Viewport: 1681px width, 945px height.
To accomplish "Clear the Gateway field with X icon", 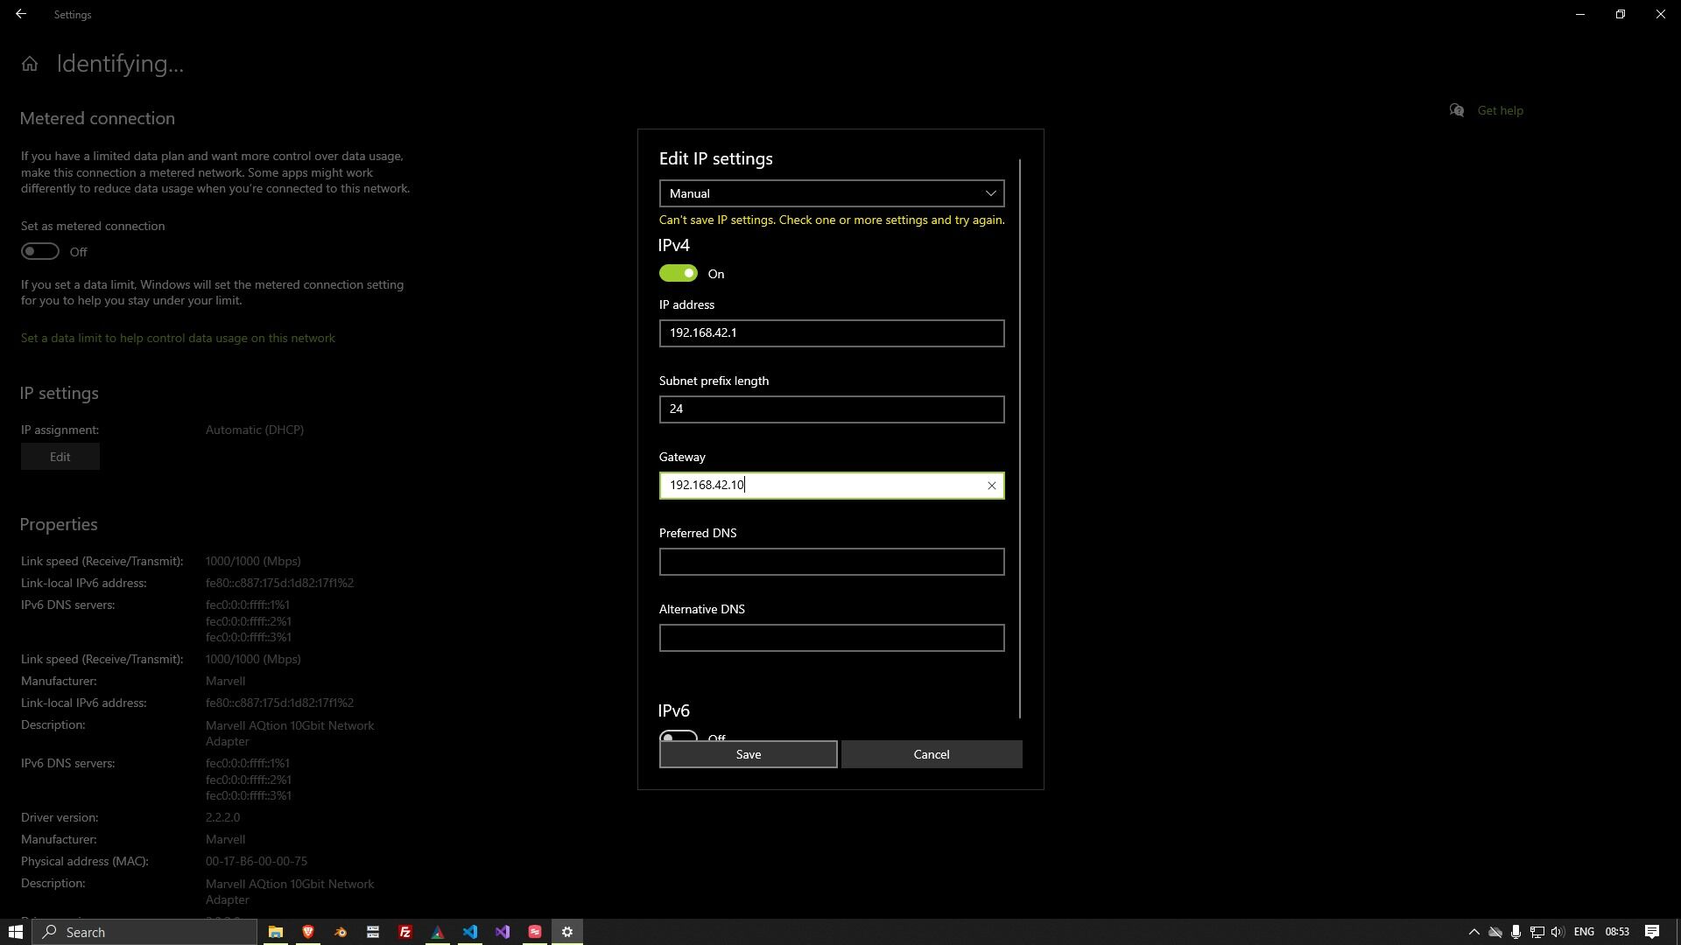I will [x=991, y=486].
